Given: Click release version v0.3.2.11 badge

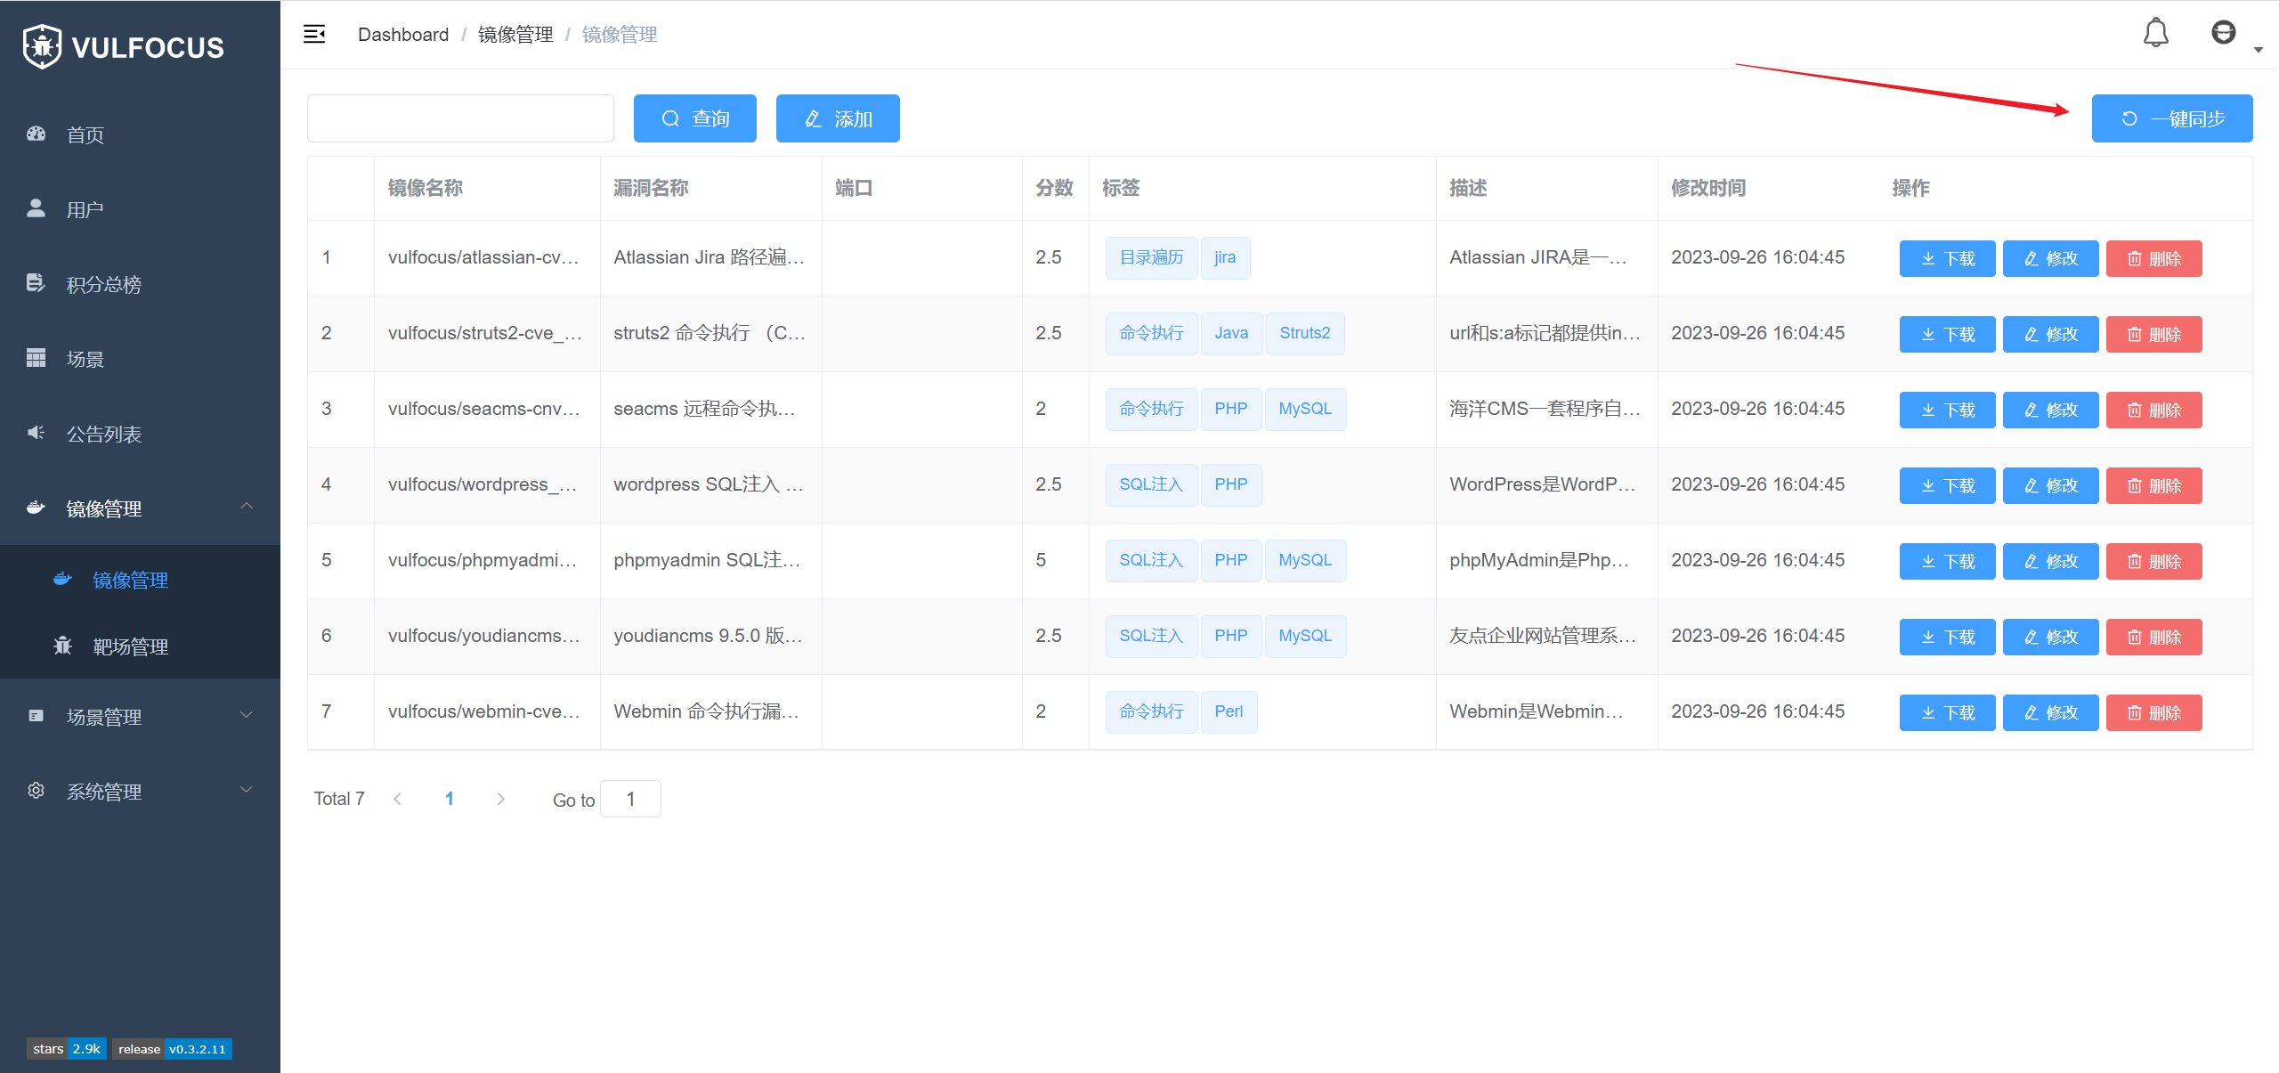Looking at the screenshot, I should pos(172,1049).
